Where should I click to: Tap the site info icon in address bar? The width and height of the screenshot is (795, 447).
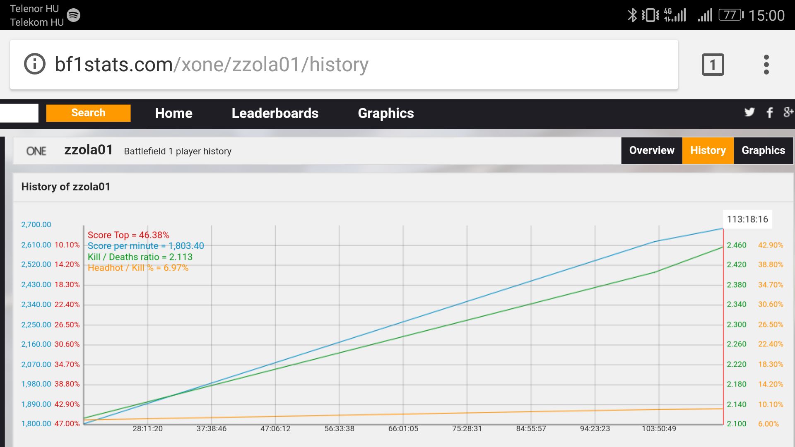35,64
